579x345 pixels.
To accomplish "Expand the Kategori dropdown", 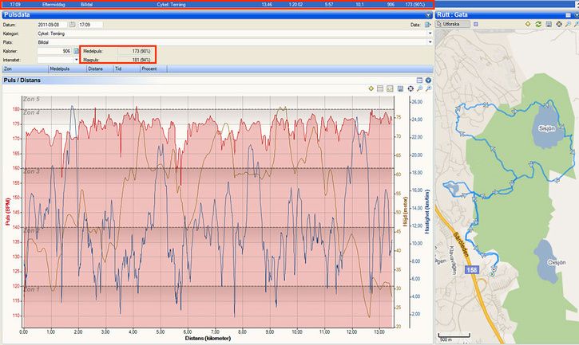I will tap(430, 33).
